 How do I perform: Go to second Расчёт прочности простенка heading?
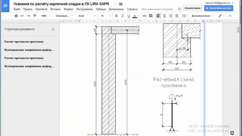(x=24, y=58)
